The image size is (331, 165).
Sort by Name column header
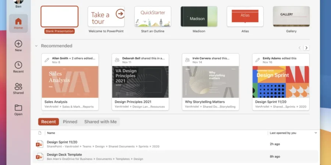51,133
